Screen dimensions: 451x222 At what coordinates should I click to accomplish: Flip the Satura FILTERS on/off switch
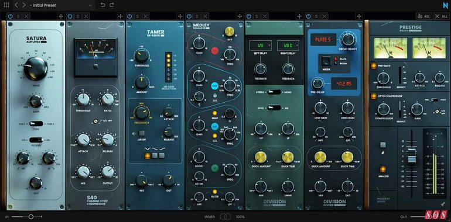click(x=36, y=140)
